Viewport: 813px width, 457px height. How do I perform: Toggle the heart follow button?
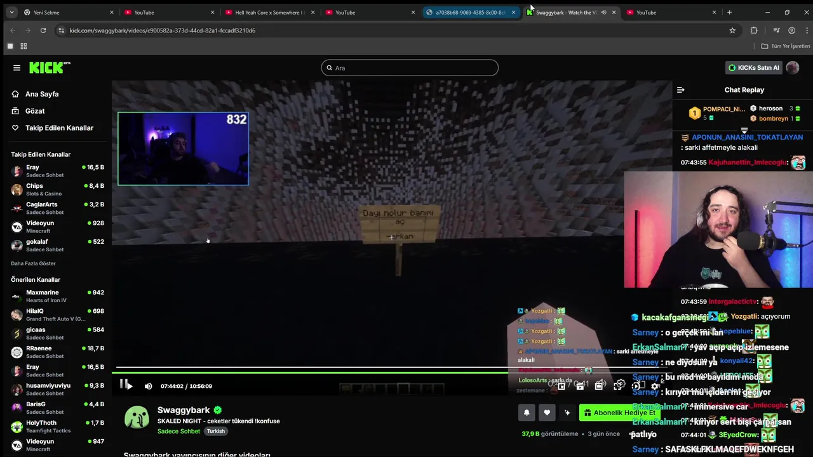547,413
